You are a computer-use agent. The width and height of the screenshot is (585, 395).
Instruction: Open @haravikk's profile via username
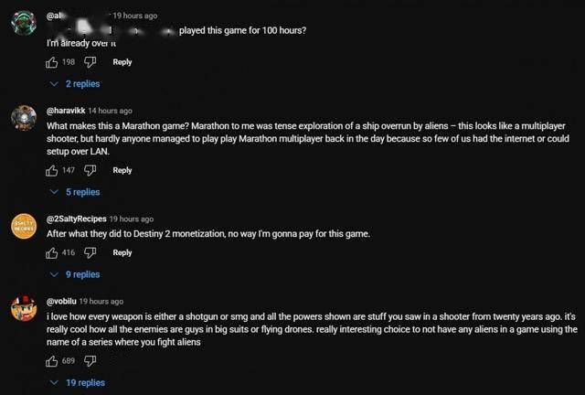[x=66, y=111]
